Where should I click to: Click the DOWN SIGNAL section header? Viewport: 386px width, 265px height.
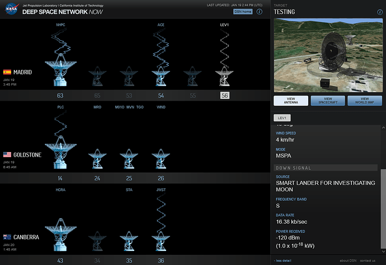point(326,168)
